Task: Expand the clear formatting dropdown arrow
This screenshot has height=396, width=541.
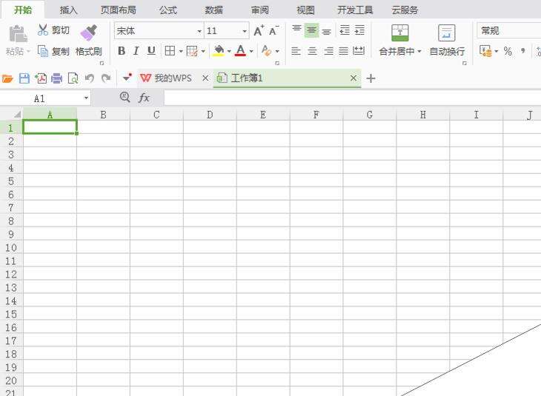Action: click(x=277, y=51)
